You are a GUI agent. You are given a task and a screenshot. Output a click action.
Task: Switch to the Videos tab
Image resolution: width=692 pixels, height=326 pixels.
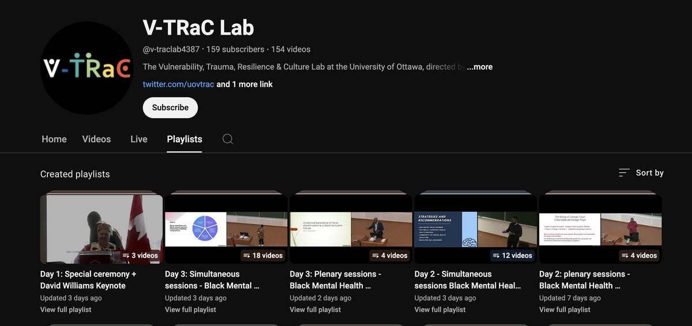pyautogui.click(x=96, y=139)
